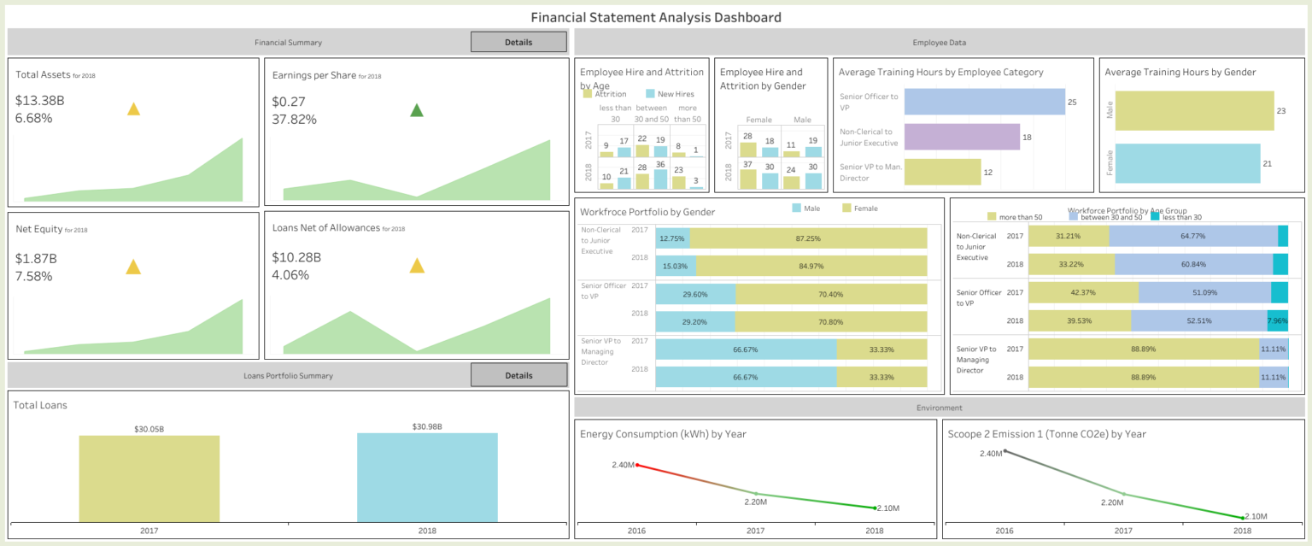
Task: Click the 33.22% age group segment
Action: 1072,264
